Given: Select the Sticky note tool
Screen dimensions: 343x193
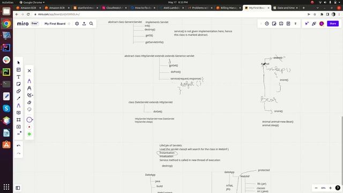Looking at the screenshot, I should [19, 84].
